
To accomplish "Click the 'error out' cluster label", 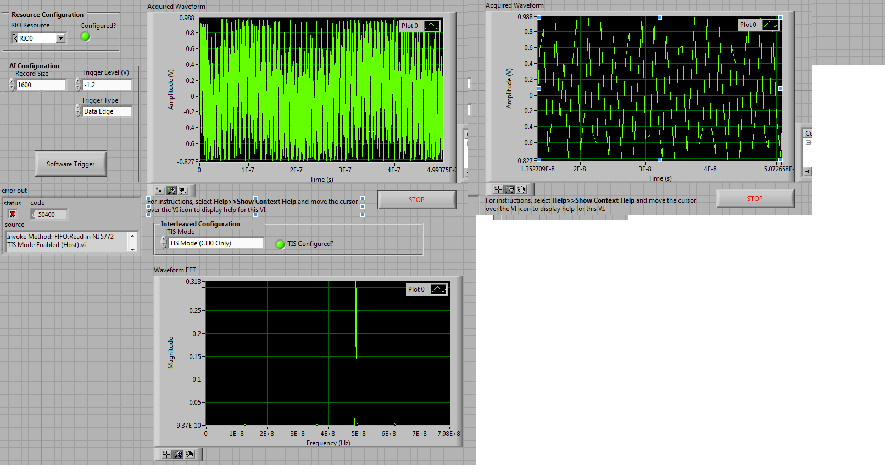I will [x=14, y=191].
